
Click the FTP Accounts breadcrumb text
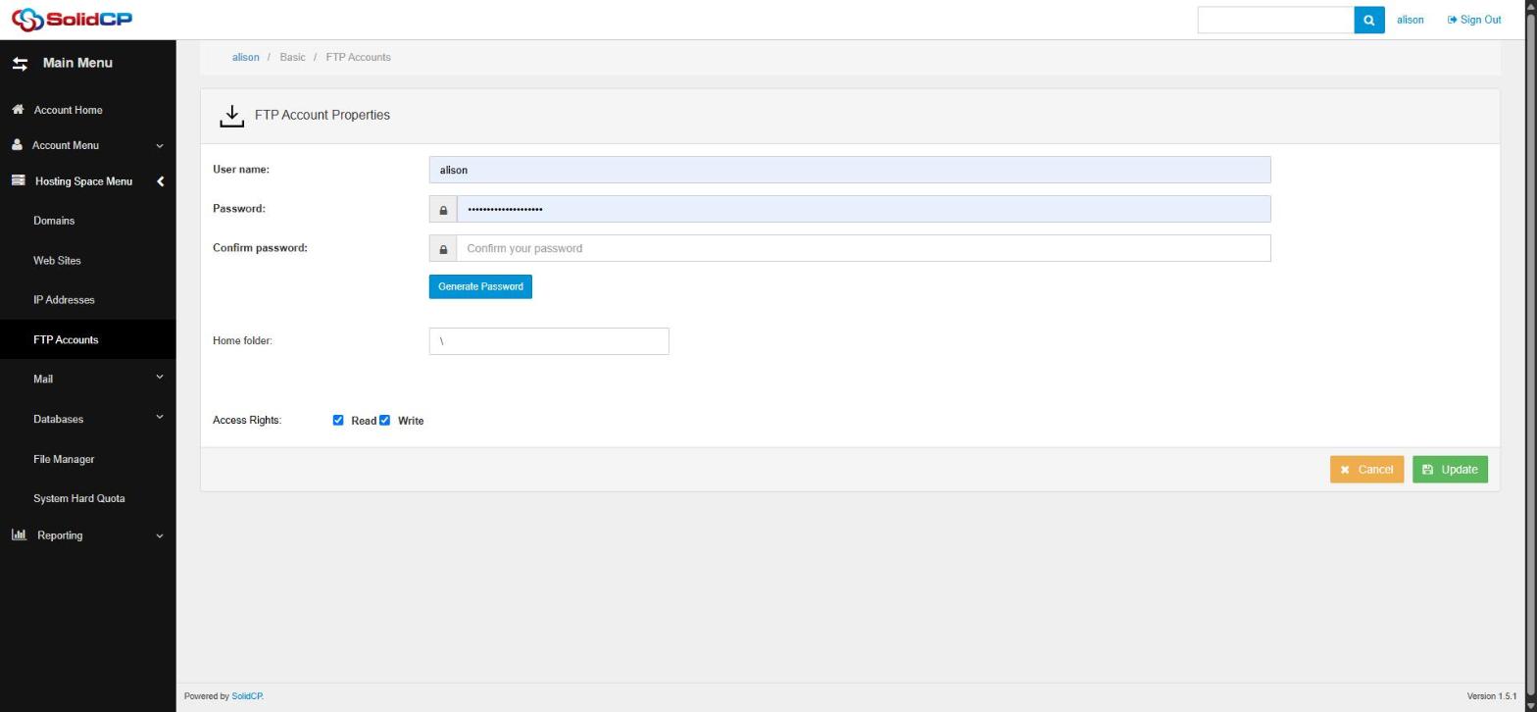point(358,57)
